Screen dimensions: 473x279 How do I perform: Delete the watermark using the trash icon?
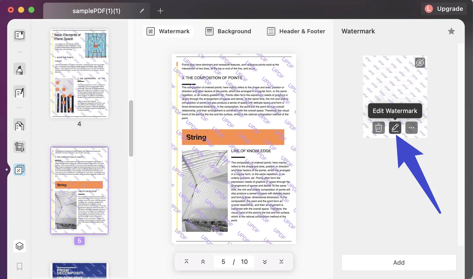[x=378, y=128]
